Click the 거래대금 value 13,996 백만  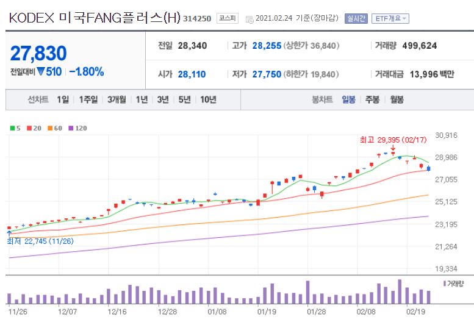(x=432, y=74)
